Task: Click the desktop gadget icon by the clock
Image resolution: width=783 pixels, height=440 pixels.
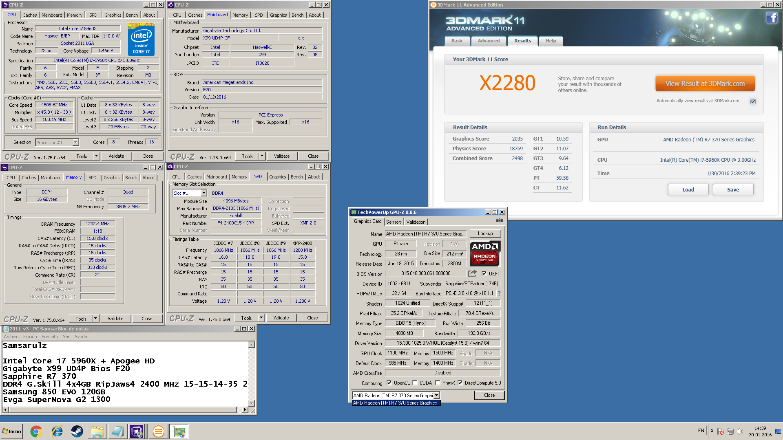Action: tap(778, 431)
